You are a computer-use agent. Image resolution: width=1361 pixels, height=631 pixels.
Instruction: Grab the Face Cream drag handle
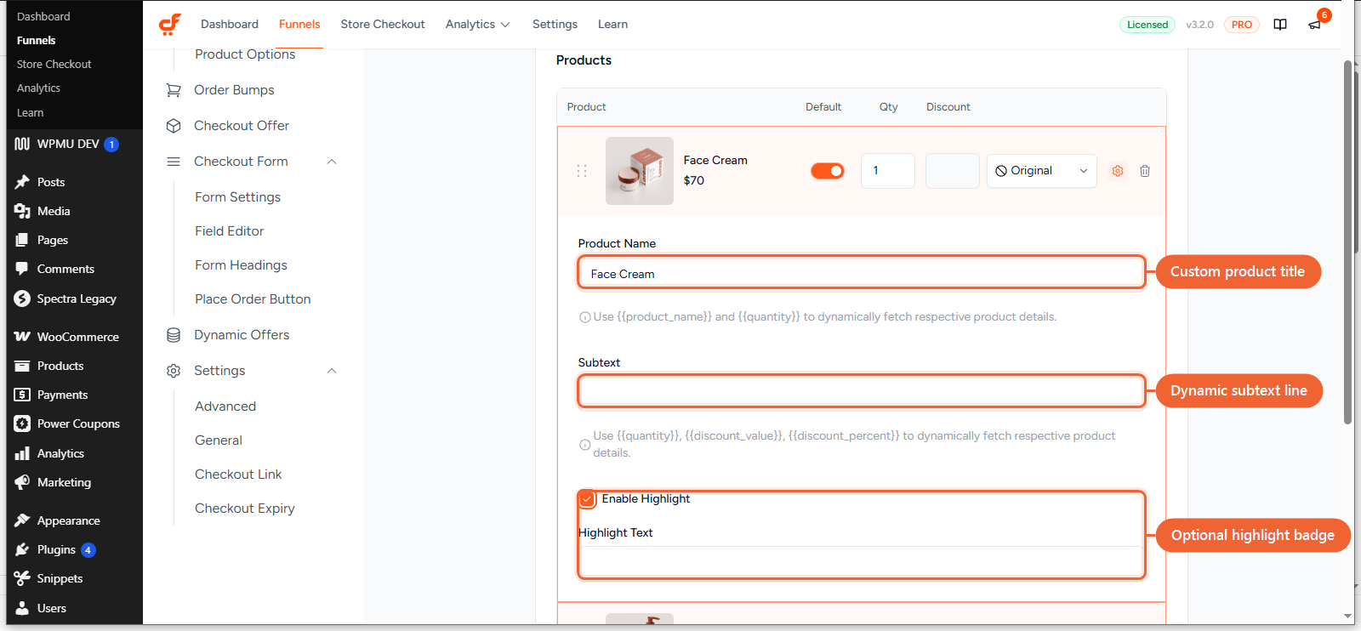[x=582, y=171]
